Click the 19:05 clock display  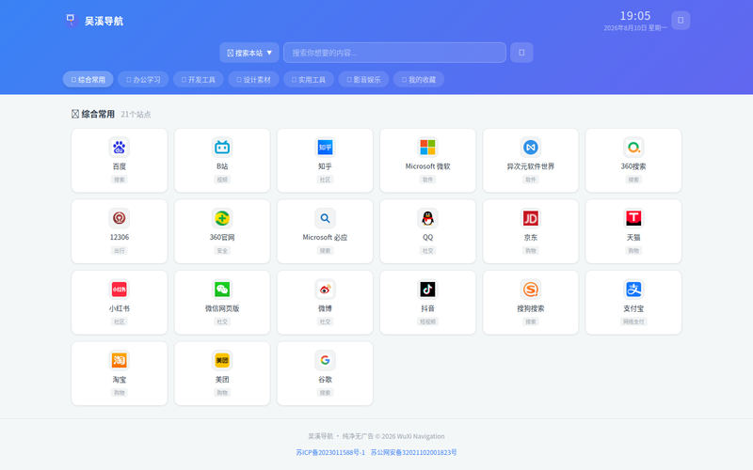(x=634, y=16)
